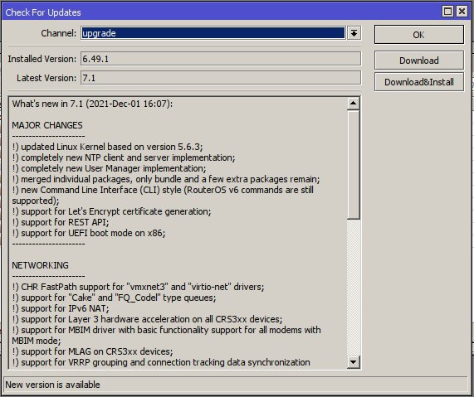Click the line about Layer 3 hardware acceleration
Viewport: 474px width, 397px height.
tap(147, 319)
